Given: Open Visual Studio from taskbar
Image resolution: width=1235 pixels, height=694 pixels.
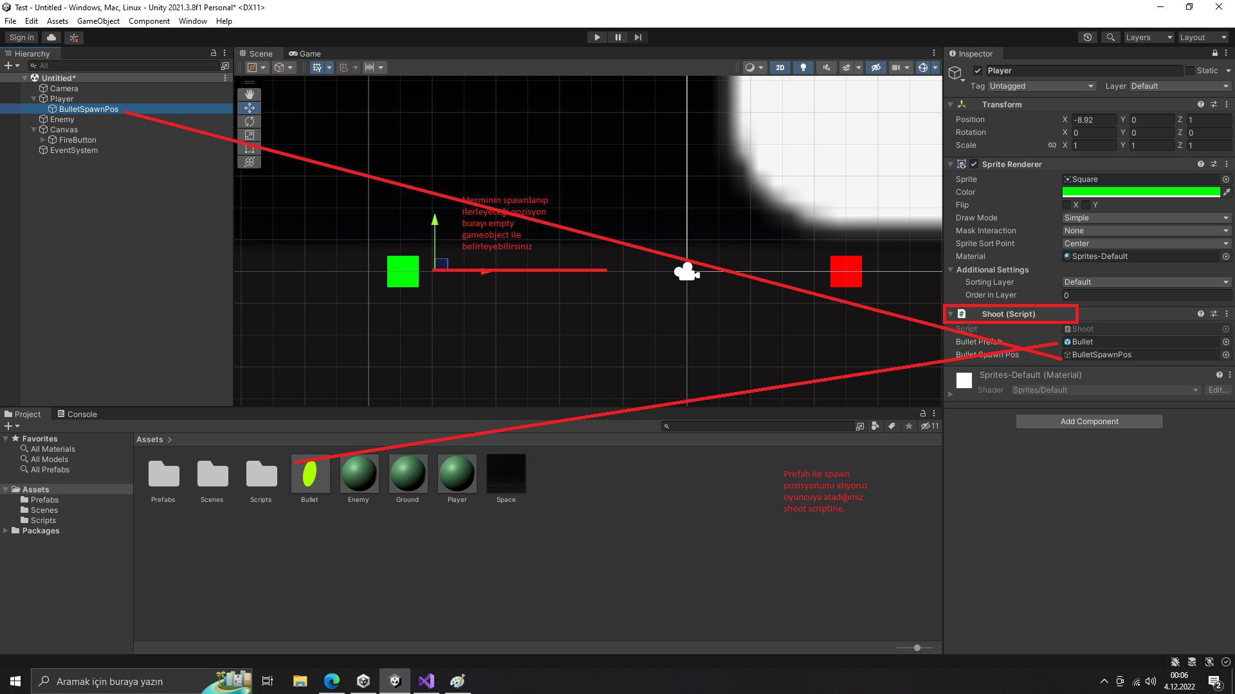Looking at the screenshot, I should click(x=426, y=681).
